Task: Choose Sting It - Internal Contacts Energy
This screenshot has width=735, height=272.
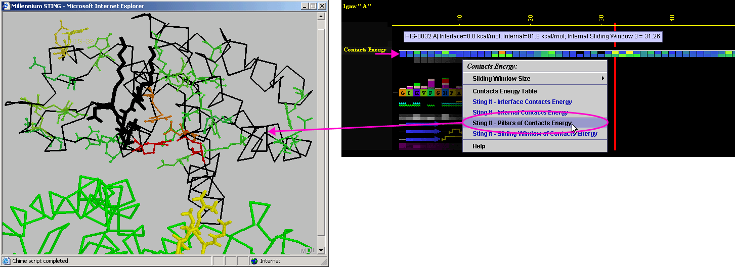Action: (x=535, y=113)
